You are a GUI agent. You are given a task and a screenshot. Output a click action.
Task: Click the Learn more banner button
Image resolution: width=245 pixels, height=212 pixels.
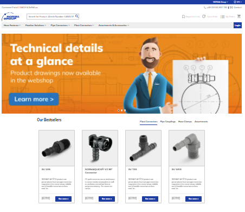click(34, 99)
